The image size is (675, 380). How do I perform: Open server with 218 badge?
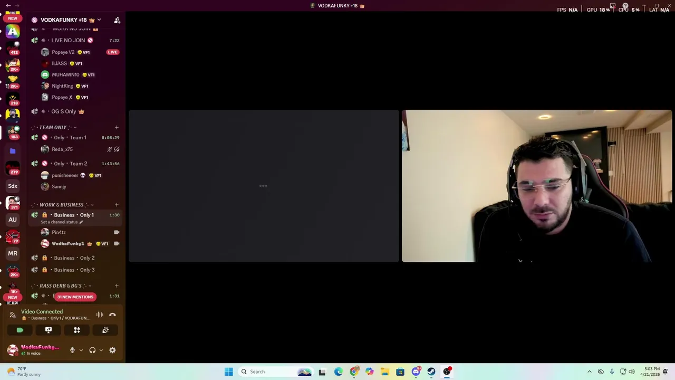pyautogui.click(x=13, y=98)
